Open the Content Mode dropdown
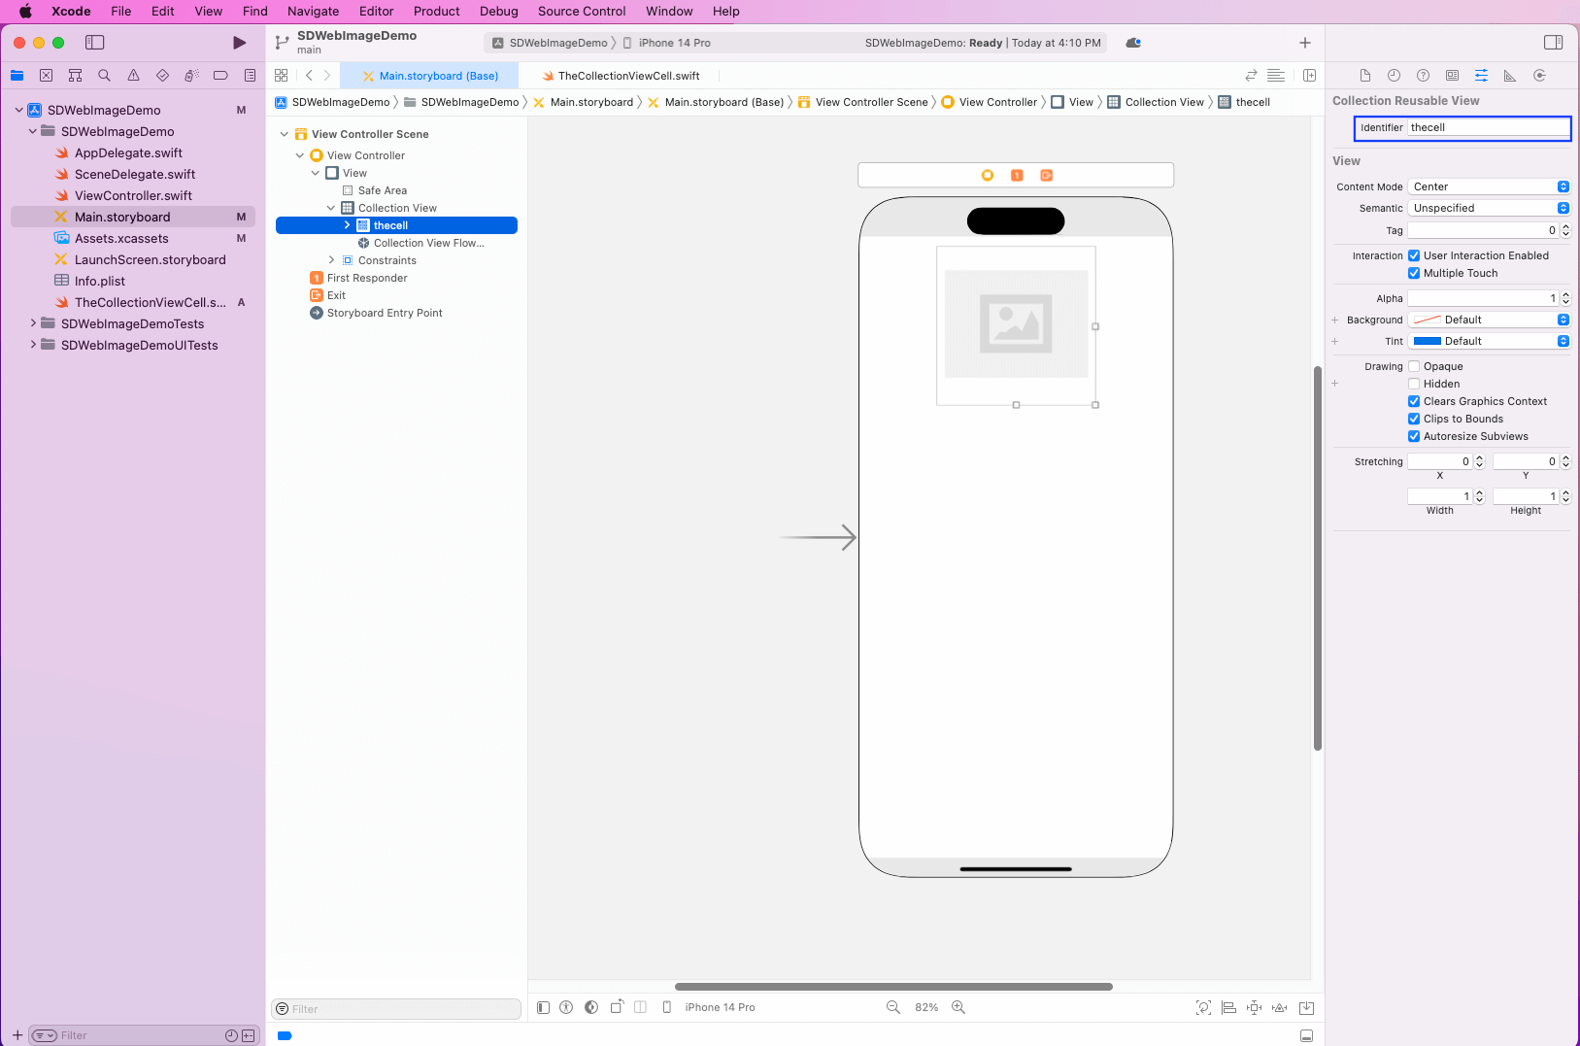This screenshot has height=1046, width=1580. [x=1488, y=186]
